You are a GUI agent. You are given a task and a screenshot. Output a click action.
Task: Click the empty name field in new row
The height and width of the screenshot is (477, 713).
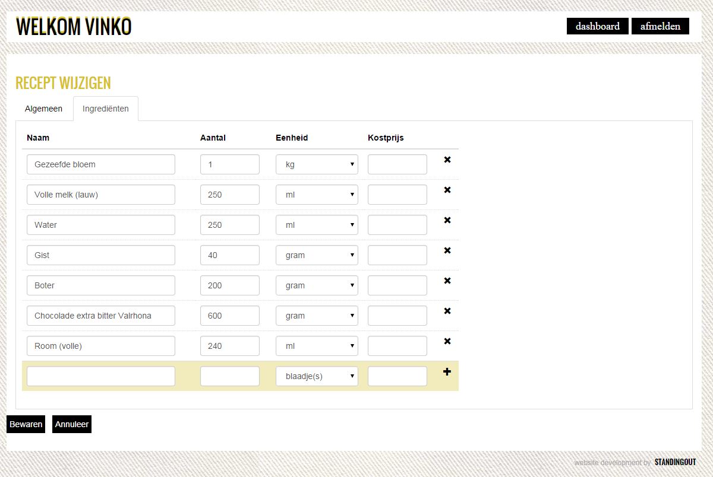[101, 376]
